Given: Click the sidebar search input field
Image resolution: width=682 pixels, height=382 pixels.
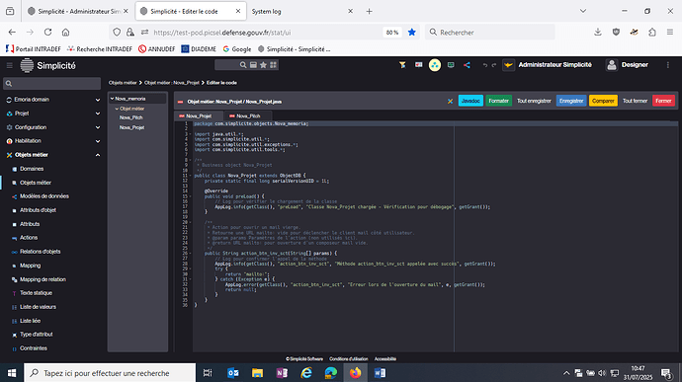Looking at the screenshot, I should click(x=51, y=84).
